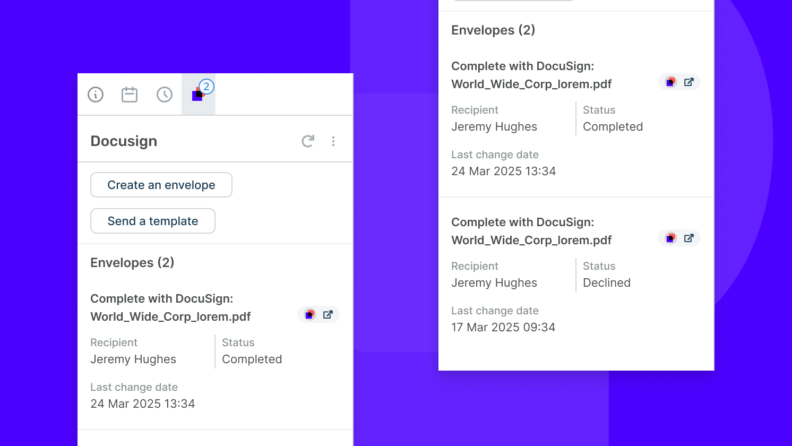
Task: Open the external link for the Declined envelope
Action: click(688, 238)
